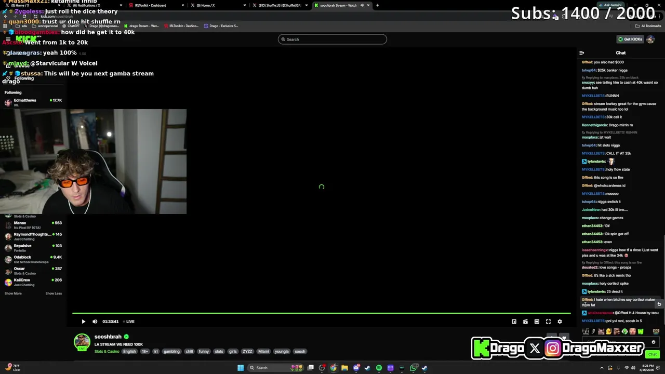Open Manax channel in sidebar

coord(33,225)
